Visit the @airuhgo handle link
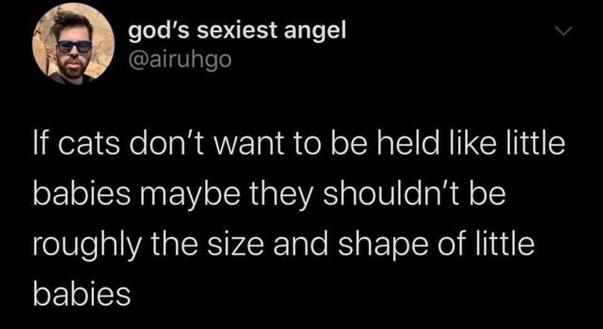The height and width of the screenshot is (329, 603). (179, 61)
